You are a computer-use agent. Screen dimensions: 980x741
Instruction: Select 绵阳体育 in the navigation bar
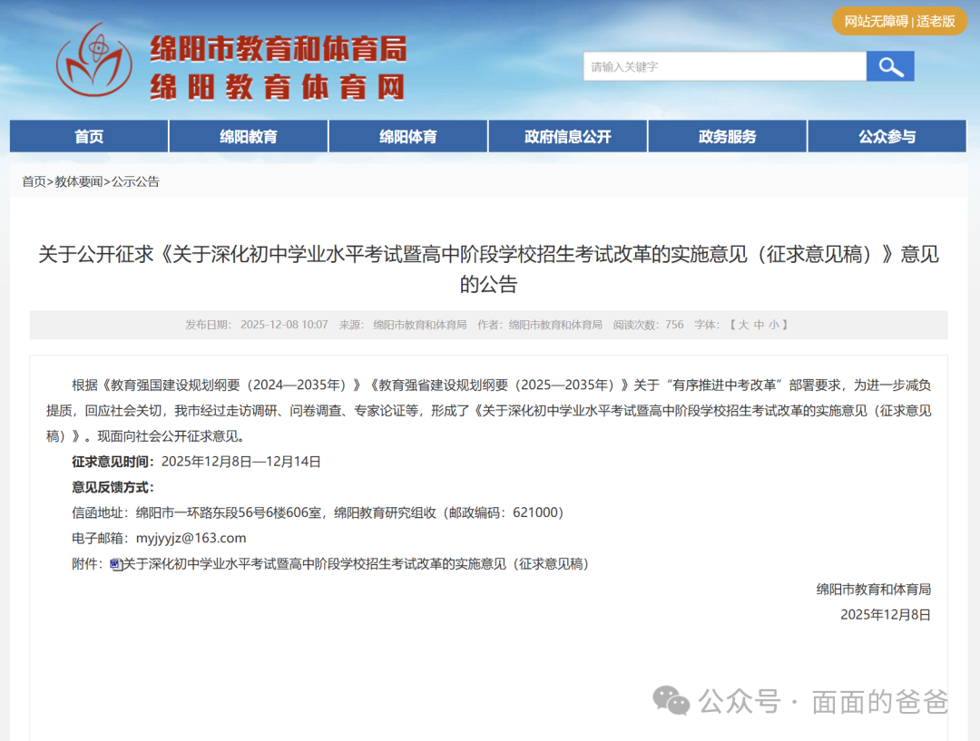pyautogui.click(x=408, y=137)
